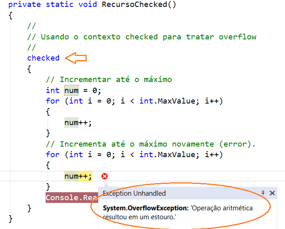Click the comment 'Usando o contexto checked para tratar overflow'

pos(142,37)
